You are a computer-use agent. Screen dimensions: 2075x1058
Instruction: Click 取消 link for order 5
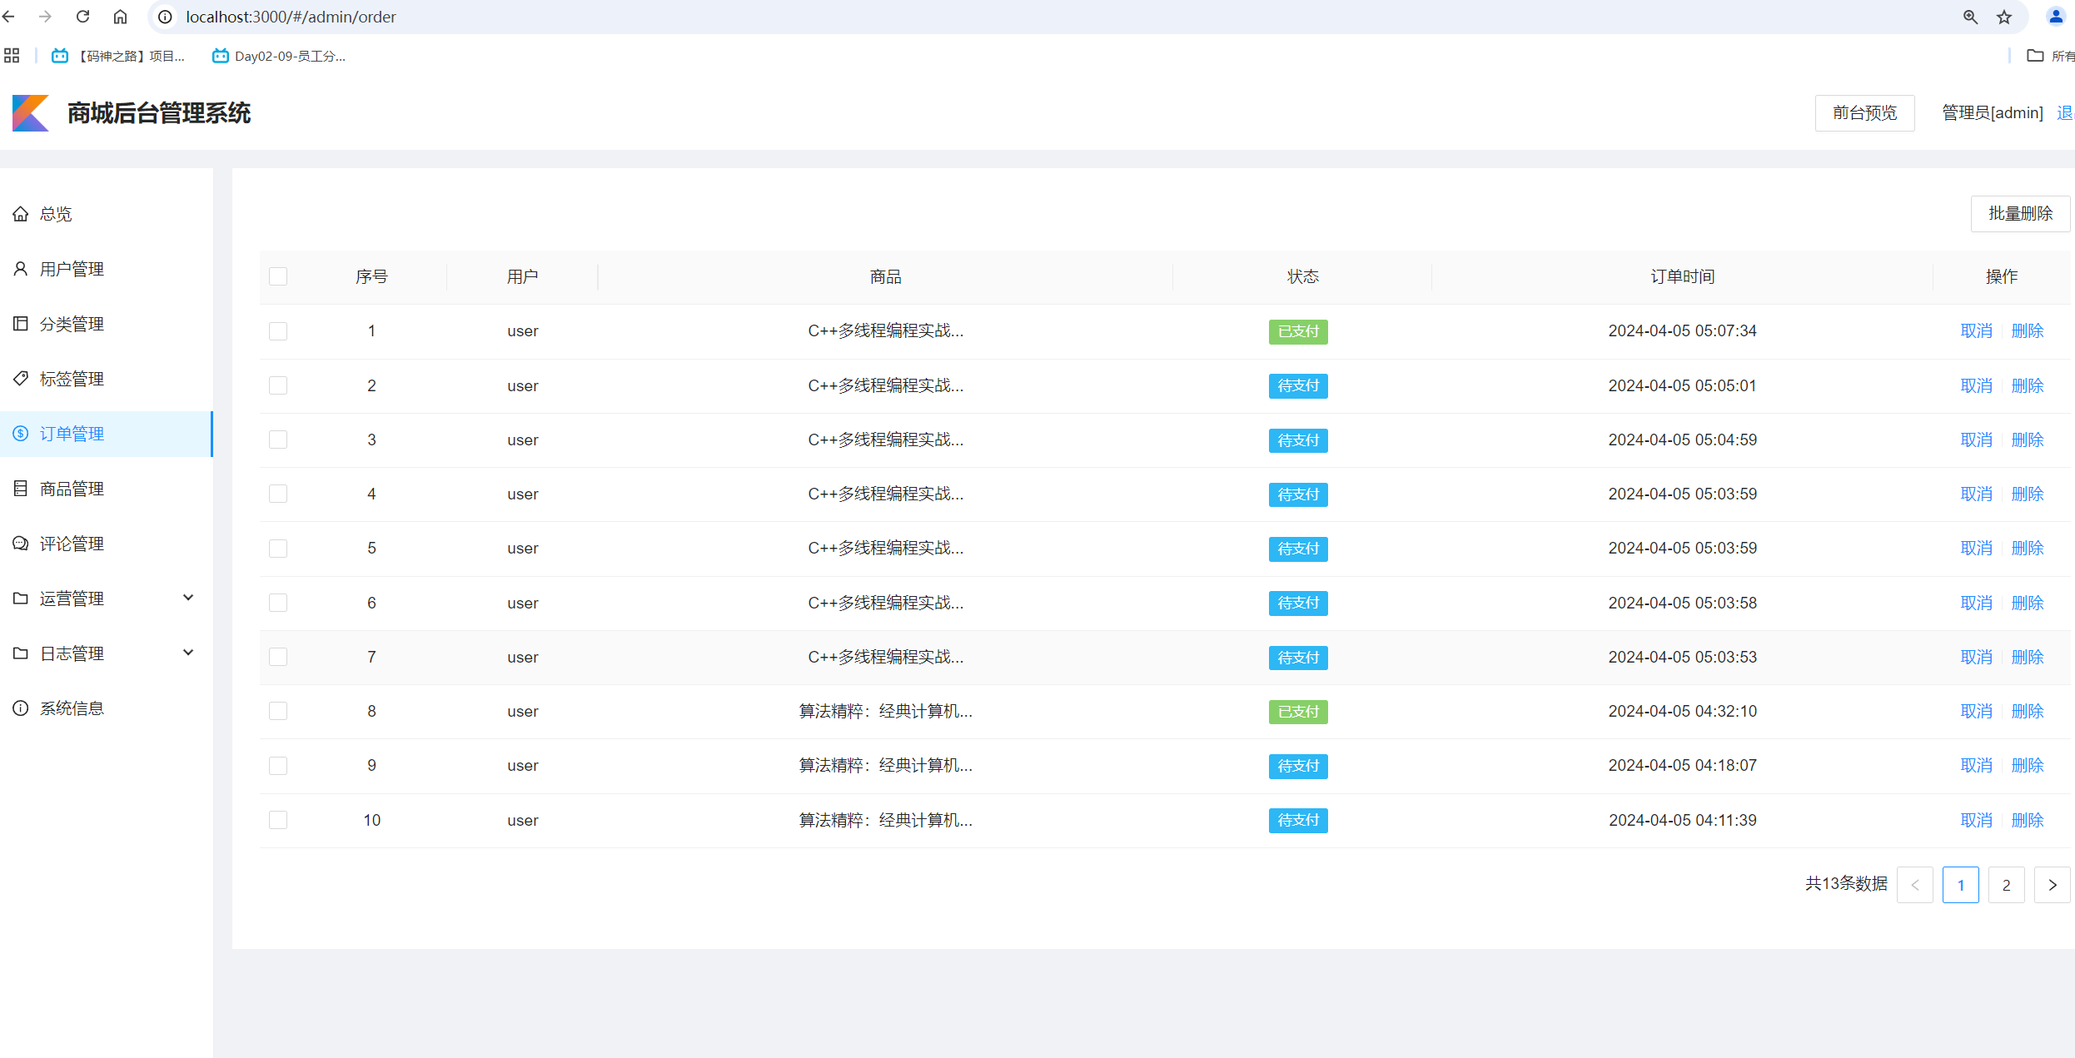point(1976,548)
